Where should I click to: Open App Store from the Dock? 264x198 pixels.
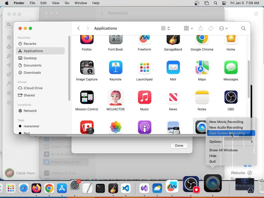pyautogui.click(x=62, y=188)
